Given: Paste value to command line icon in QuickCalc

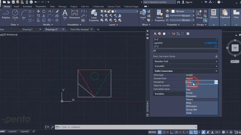Looking at the screenshot, I should pos(164,34).
